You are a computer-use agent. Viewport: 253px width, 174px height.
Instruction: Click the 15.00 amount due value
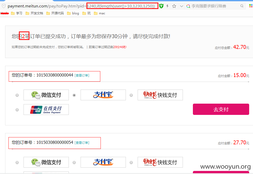240,75
